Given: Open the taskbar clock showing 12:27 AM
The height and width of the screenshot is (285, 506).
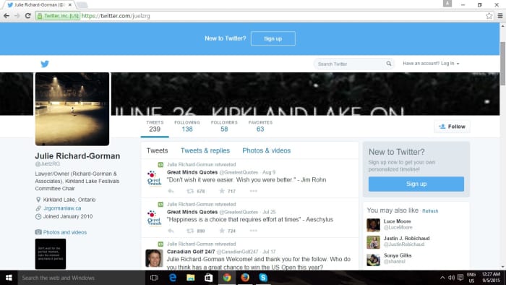Looking at the screenshot, I should click(491, 278).
